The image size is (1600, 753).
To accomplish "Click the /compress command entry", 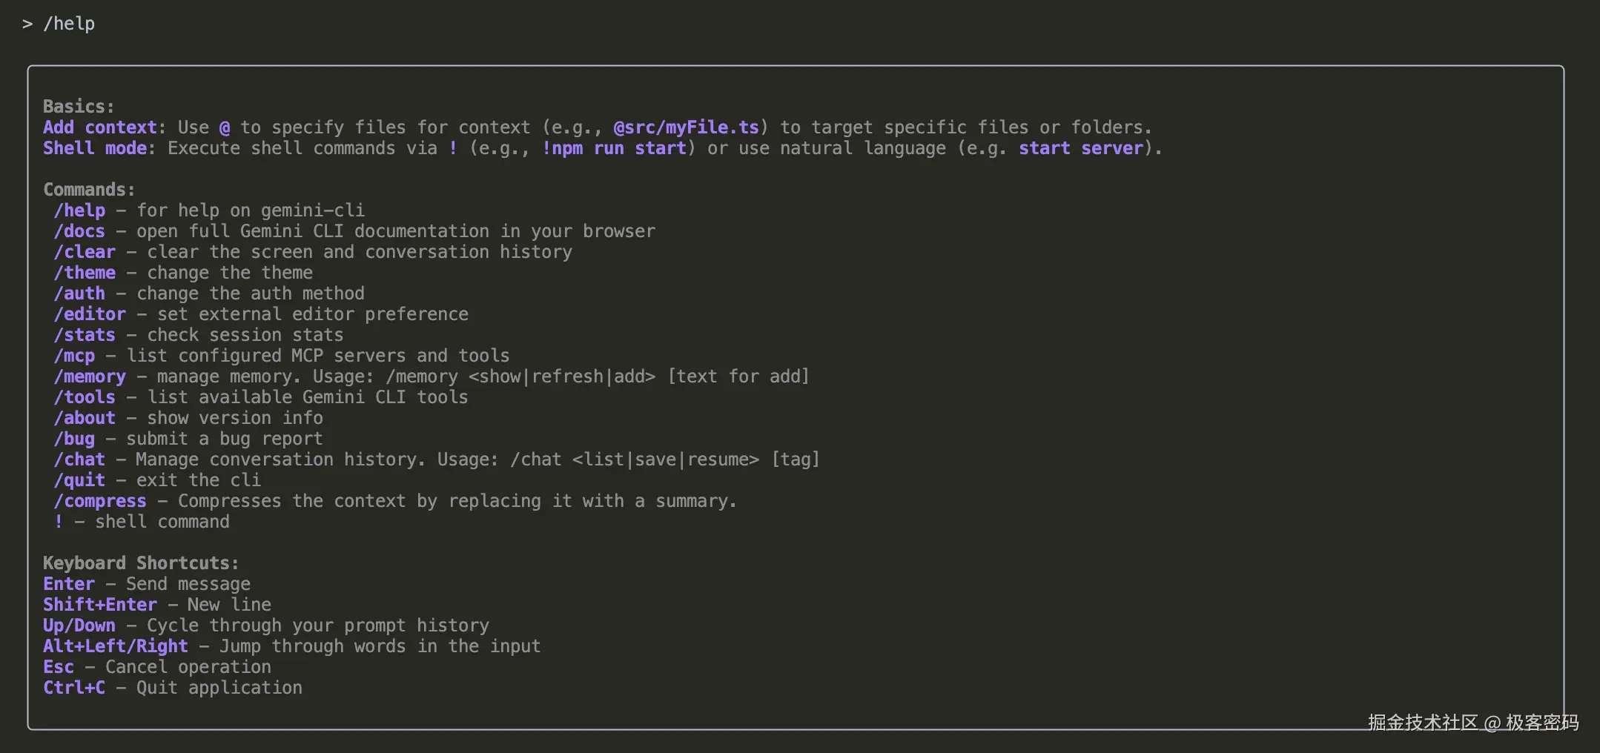I will (x=99, y=501).
